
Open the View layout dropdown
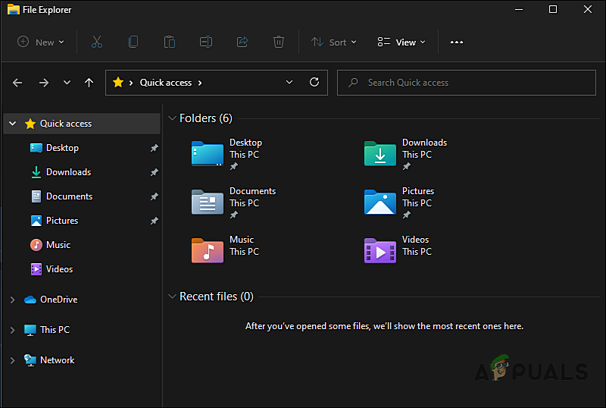click(401, 42)
